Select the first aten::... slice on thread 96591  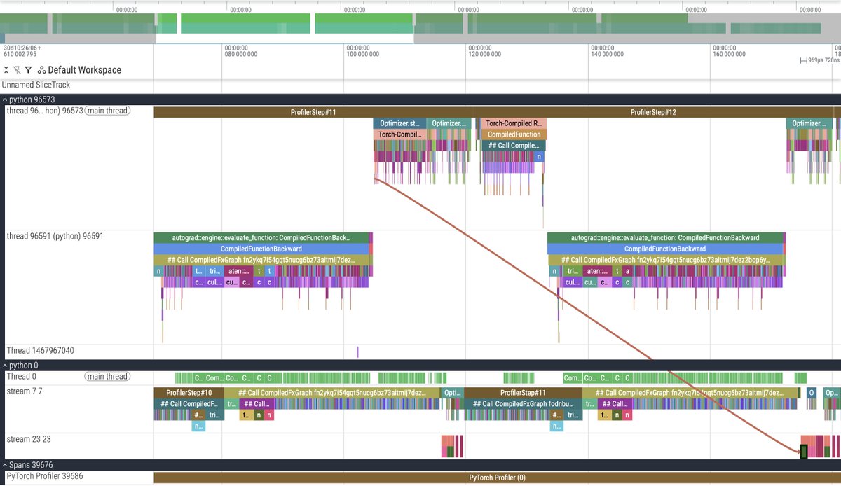pyautogui.click(x=238, y=271)
